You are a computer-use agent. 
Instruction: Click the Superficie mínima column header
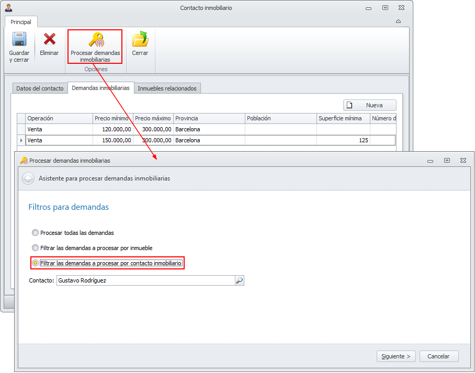point(343,118)
